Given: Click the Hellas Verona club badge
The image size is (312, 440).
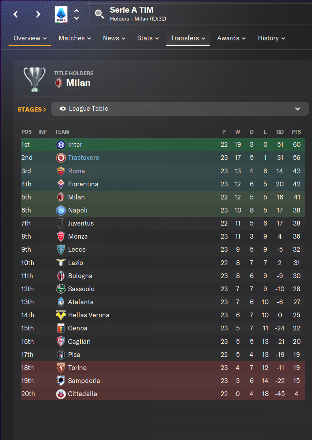Looking at the screenshot, I should [61, 315].
